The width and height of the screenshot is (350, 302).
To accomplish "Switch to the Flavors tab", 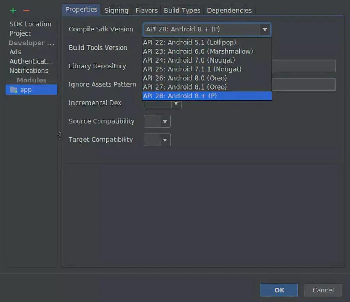I will [146, 10].
